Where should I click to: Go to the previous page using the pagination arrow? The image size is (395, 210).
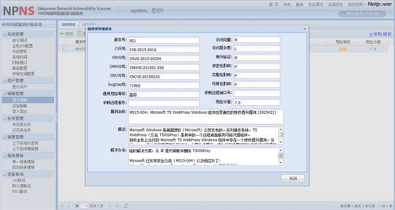click(x=69, y=205)
